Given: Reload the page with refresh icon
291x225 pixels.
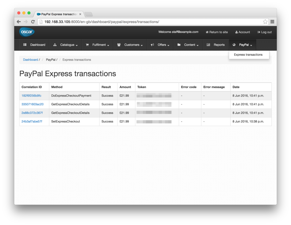Looking at the screenshot, I should pyautogui.click(x=33, y=22).
